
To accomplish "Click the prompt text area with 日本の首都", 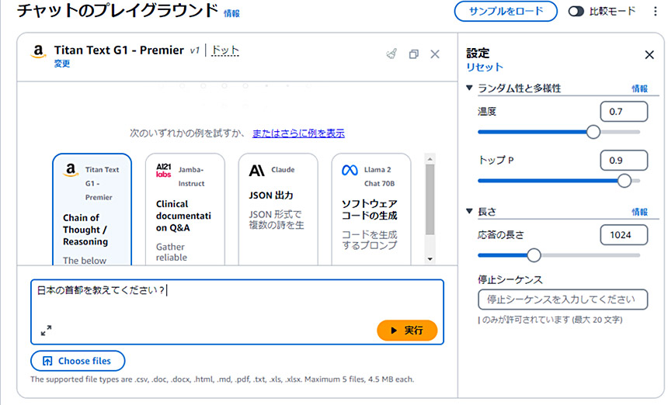I will coord(237,312).
